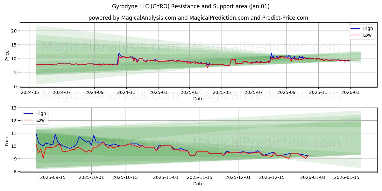Screen dimensions: 382x191
Task: Click the '2025-07' x-axis label
Action: click(253, 92)
